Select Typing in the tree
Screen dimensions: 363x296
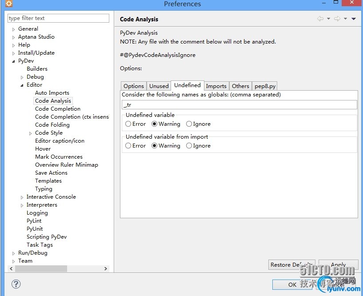[x=44, y=189]
